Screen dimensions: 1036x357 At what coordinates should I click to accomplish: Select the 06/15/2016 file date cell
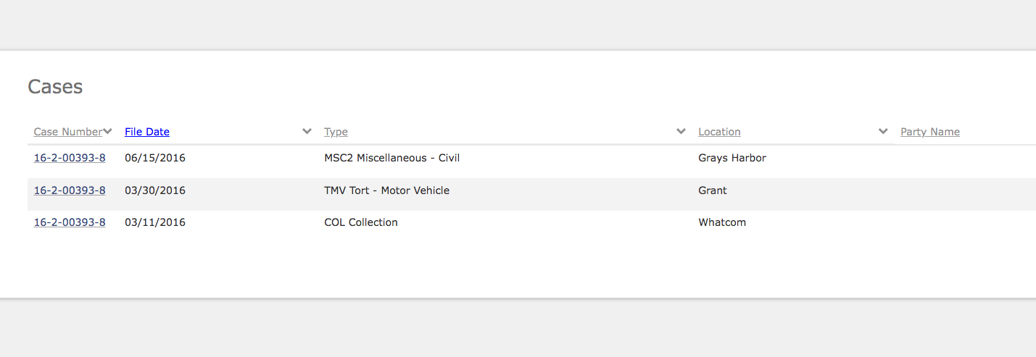coord(155,158)
